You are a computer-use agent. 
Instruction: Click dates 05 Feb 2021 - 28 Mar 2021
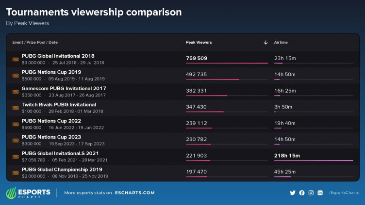click(80, 160)
